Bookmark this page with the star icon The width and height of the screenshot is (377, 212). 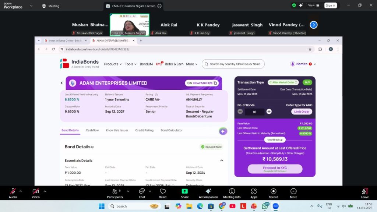click(310, 49)
